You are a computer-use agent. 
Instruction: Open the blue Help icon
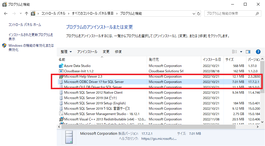258,52
